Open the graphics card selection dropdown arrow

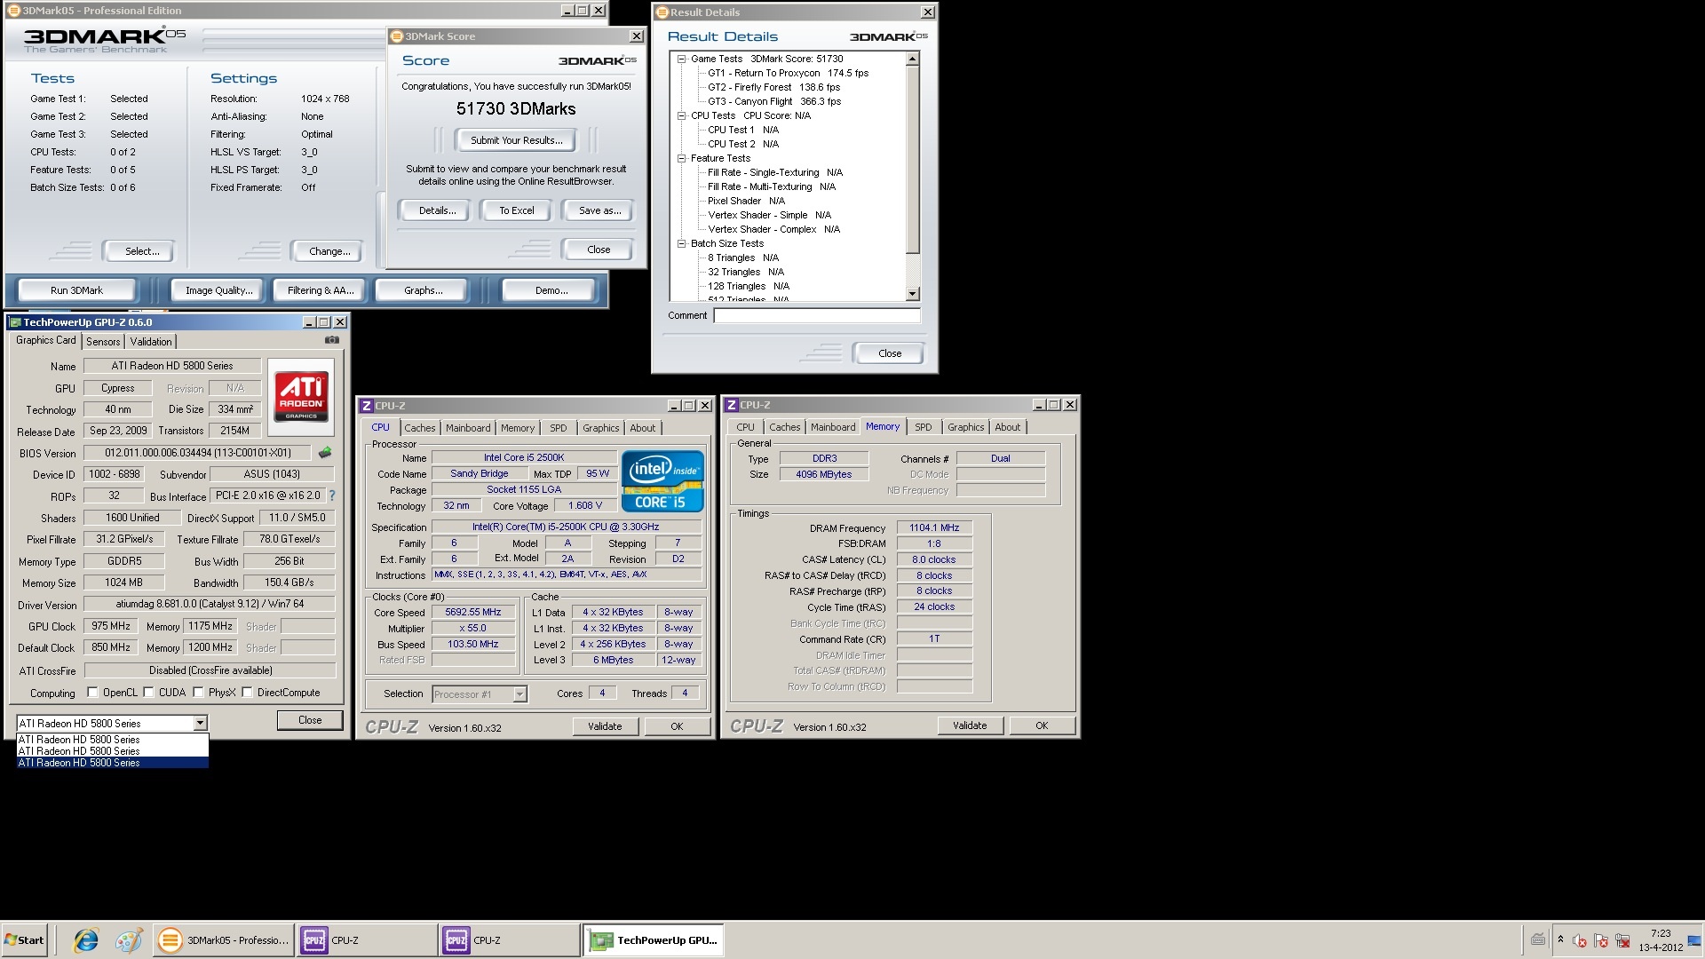(x=200, y=724)
